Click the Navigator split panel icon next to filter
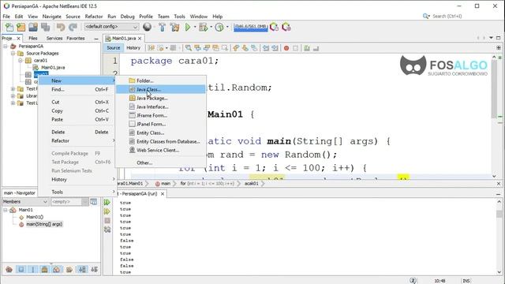The height and width of the screenshot is (284, 505). (x=94, y=202)
